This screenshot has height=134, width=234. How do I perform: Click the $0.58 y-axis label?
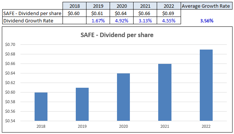coord(10,102)
